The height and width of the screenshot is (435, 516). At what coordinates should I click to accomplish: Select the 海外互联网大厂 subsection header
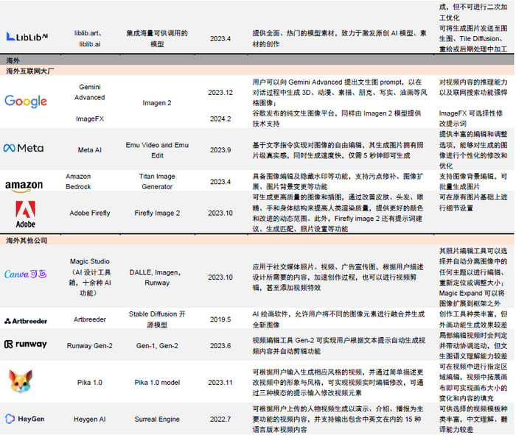point(257,71)
